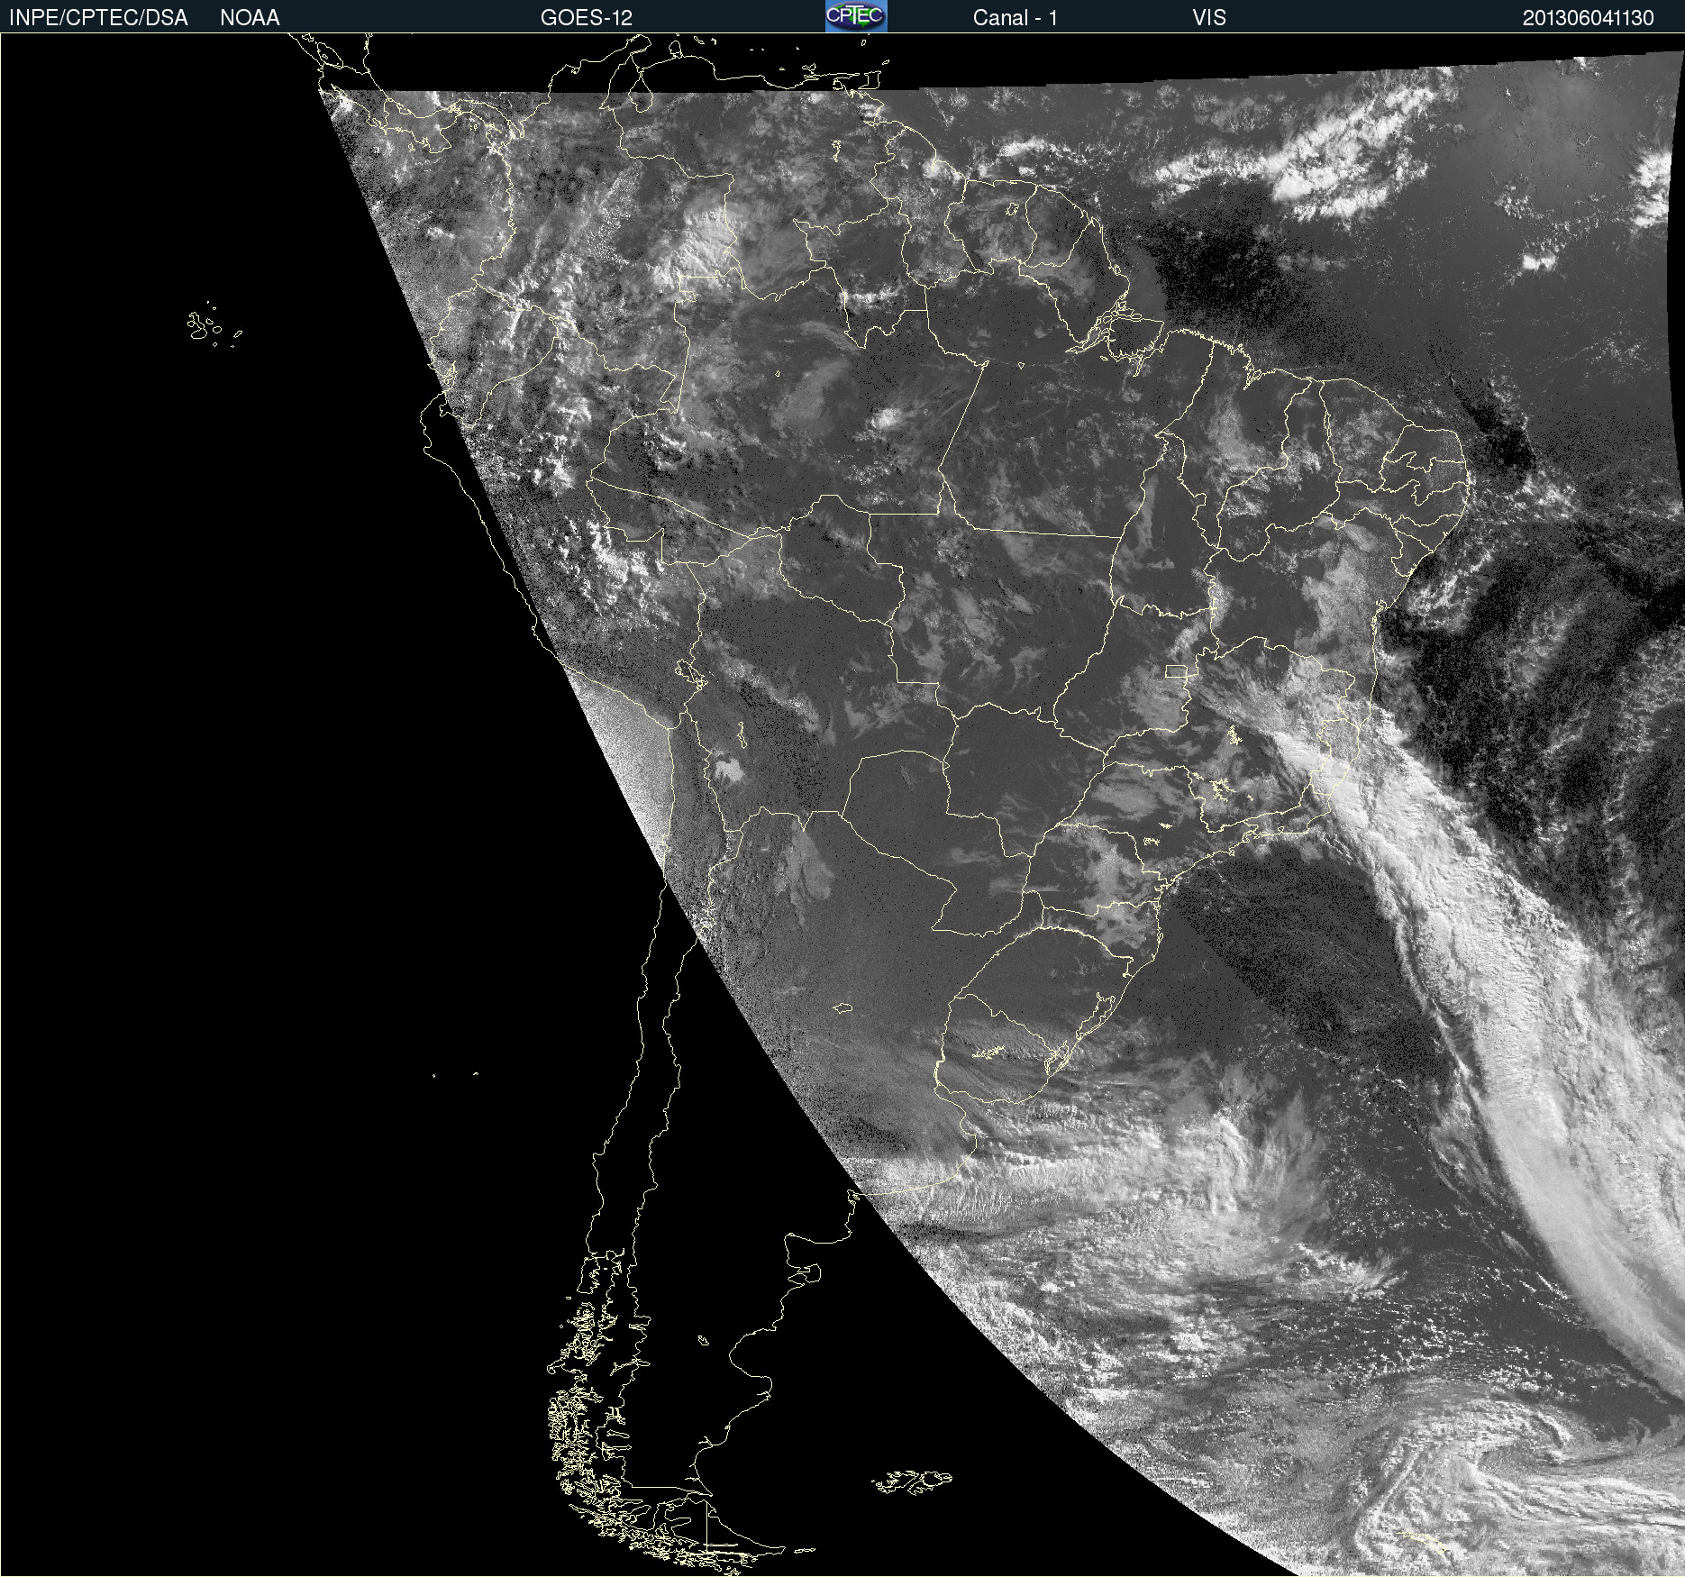Screen dimensions: 1685x1577
Task: Click the GOES-12 satellite label
Action: [x=587, y=18]
